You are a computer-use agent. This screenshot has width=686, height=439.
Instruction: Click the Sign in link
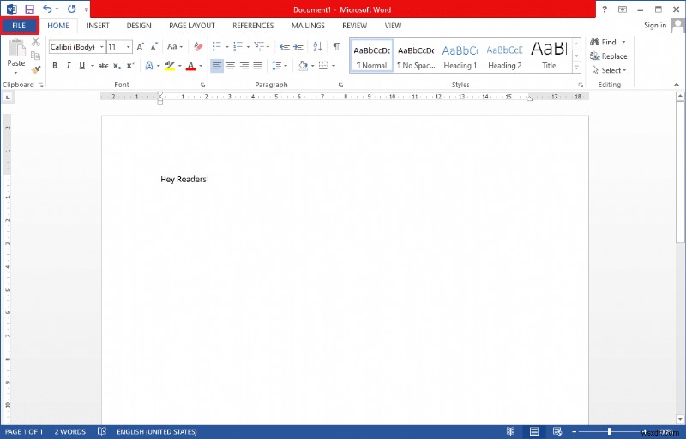655,26
